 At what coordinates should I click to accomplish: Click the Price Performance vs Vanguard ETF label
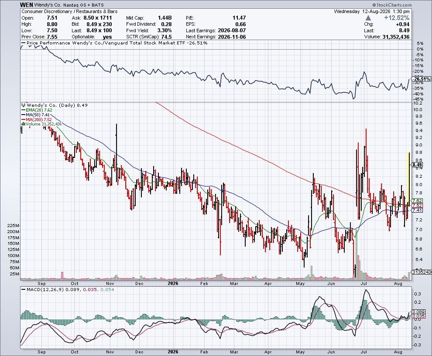(117, 43)
